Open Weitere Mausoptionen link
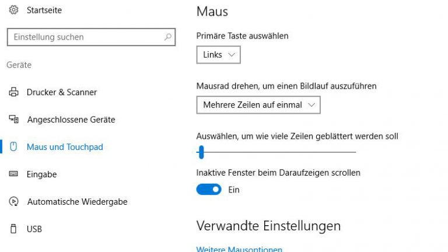This screenshot has width=448, height=252. pos(239,249)
